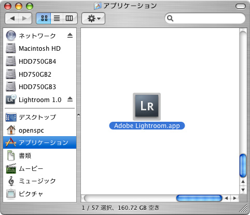Eject the Lightroom 1.0 volume
This screenshot has height=215, width=250.
70,99
